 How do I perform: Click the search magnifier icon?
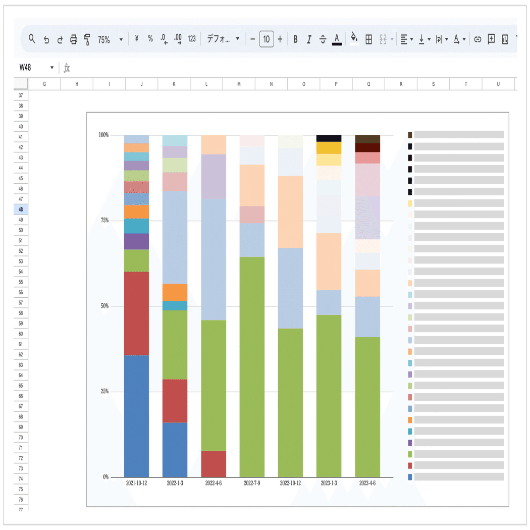pyautogui.click(x=32, y=39)
